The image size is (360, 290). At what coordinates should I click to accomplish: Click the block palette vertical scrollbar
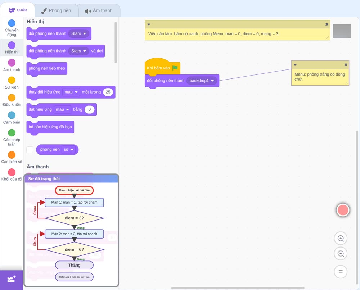116,42
